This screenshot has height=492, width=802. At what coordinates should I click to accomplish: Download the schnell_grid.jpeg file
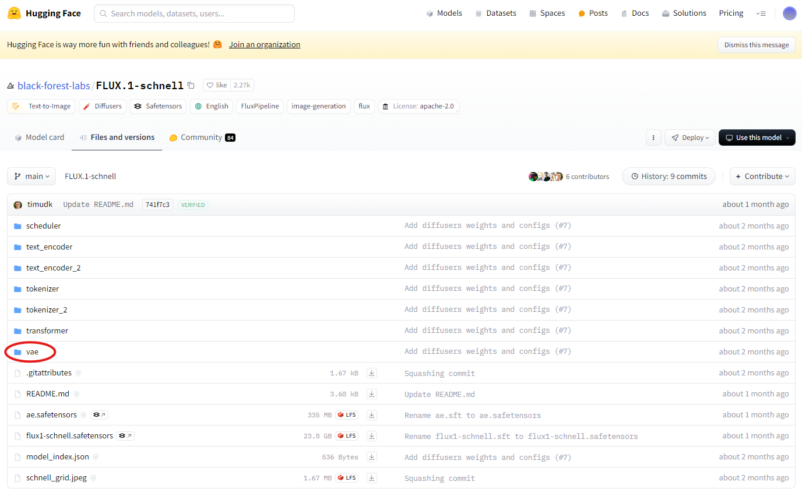372,478
